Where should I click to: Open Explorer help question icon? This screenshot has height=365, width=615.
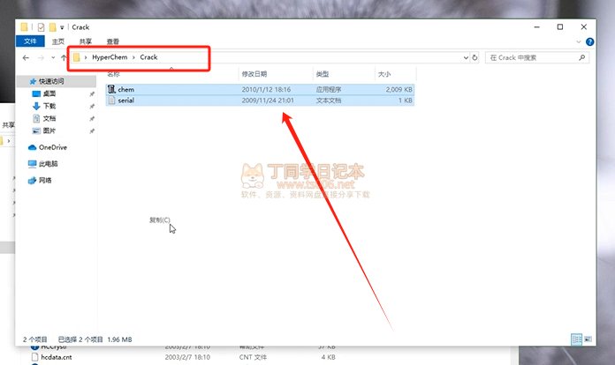(589, 41)
